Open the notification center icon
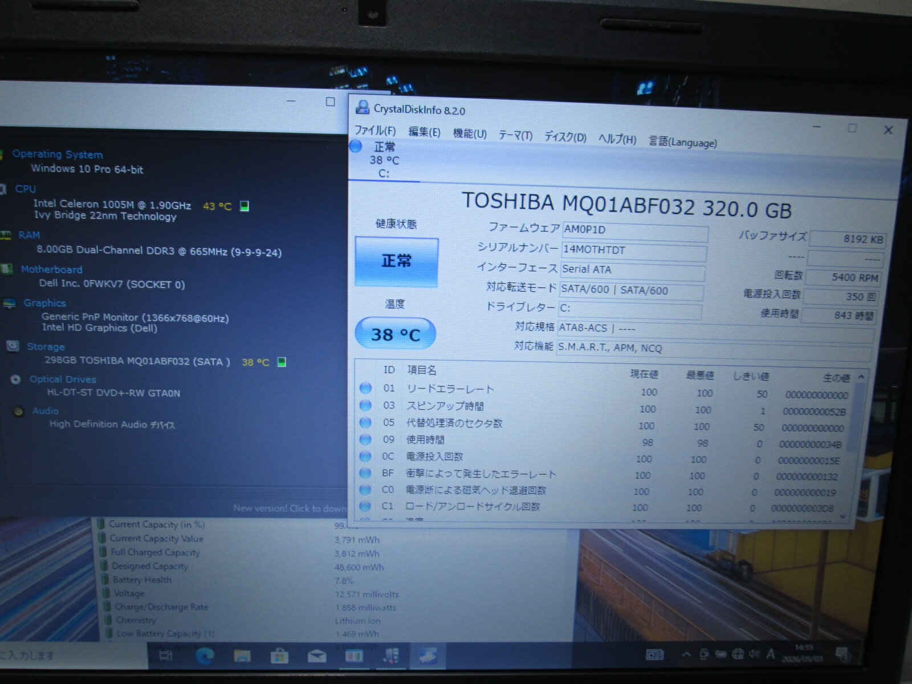The height and width of the screenshot is (684, 912). [x=842, y=654]
